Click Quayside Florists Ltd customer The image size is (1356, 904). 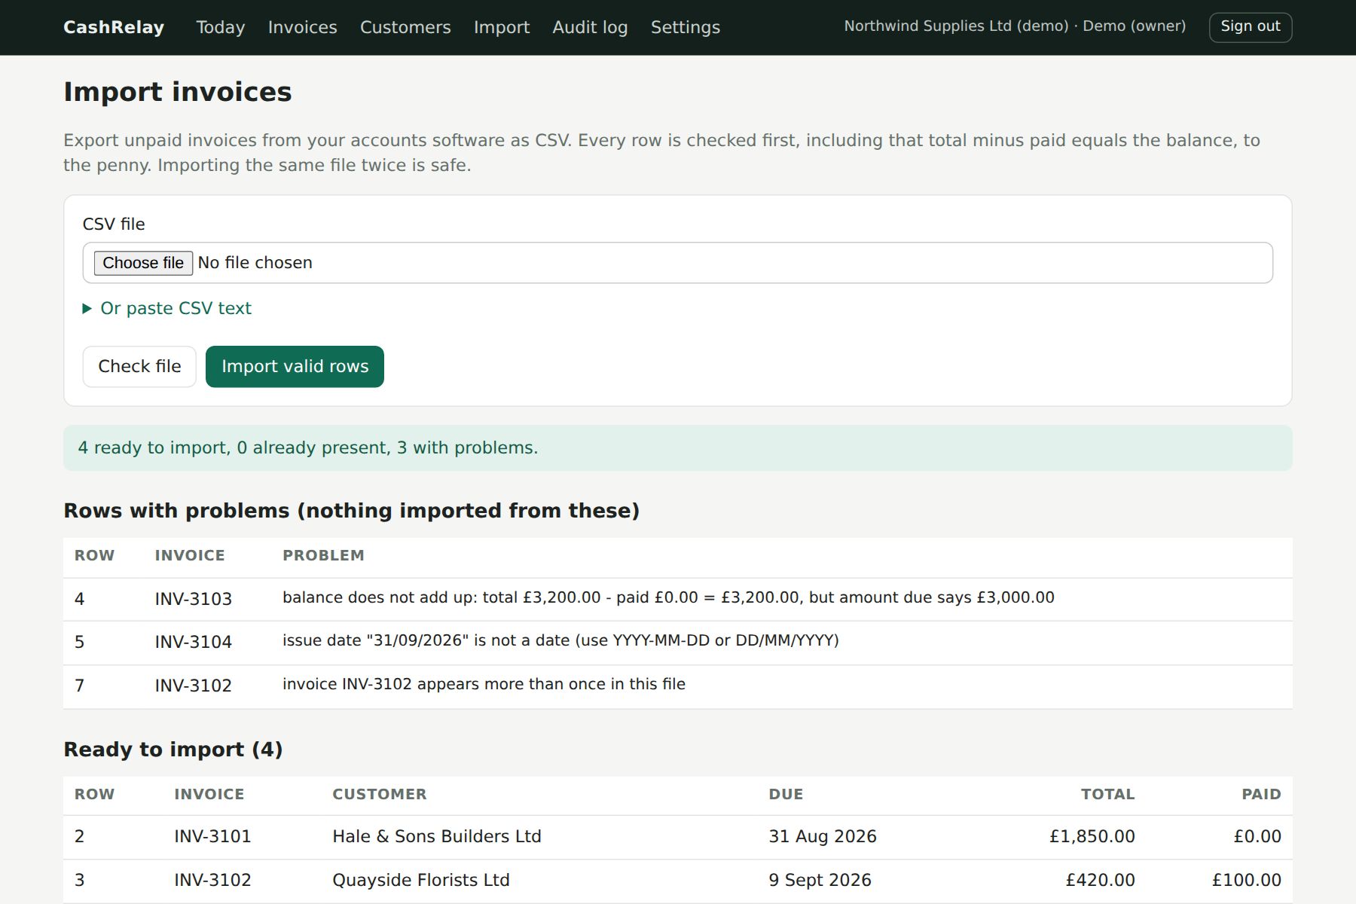click(x=421, y=881)
